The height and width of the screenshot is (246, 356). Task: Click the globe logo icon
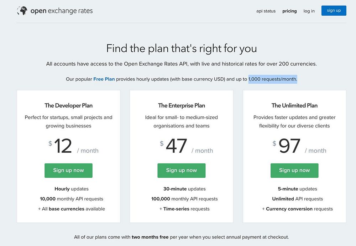pyautogui.click(x=22, y=11)
